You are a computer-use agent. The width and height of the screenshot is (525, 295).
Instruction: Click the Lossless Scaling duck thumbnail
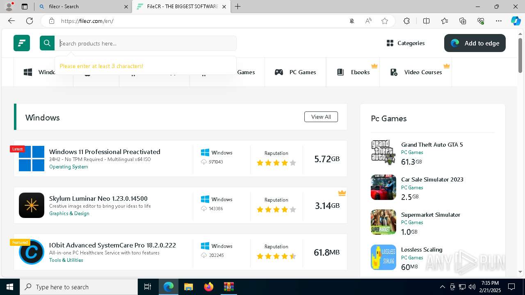[383, 257]
